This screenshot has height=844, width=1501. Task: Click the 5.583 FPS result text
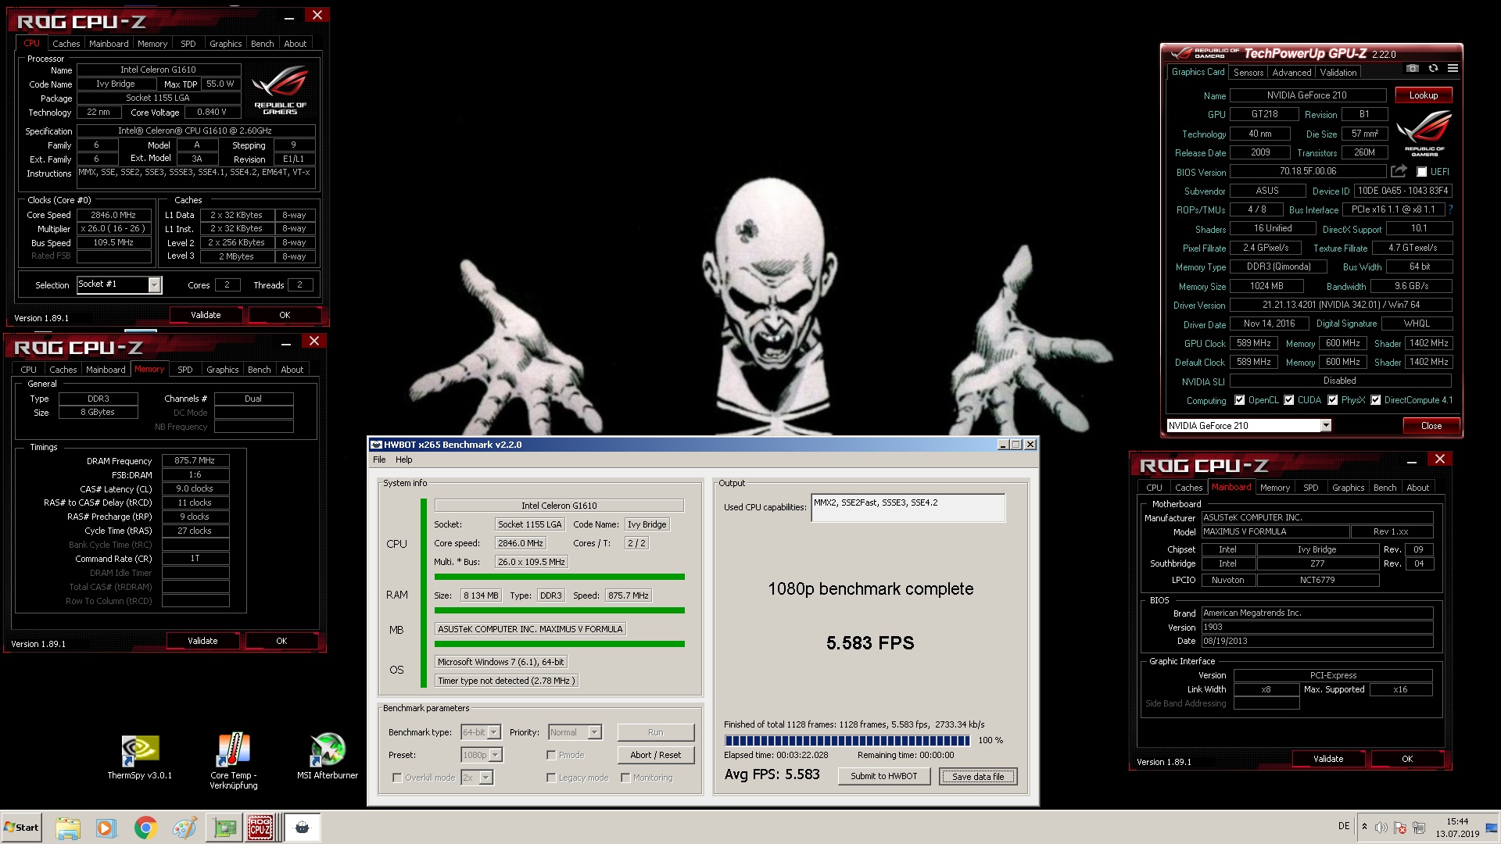coord(870,643)
